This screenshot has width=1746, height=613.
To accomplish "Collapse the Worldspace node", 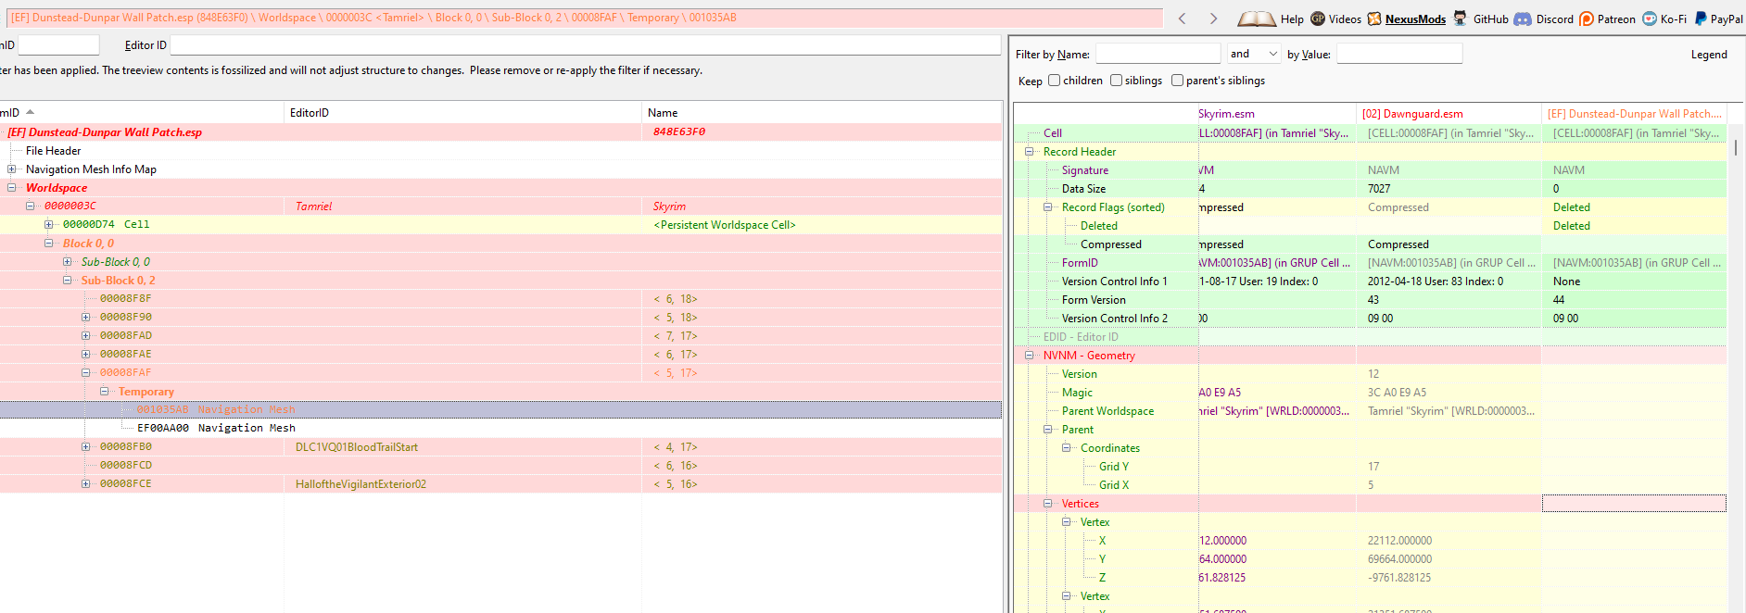I will point(12,188).
